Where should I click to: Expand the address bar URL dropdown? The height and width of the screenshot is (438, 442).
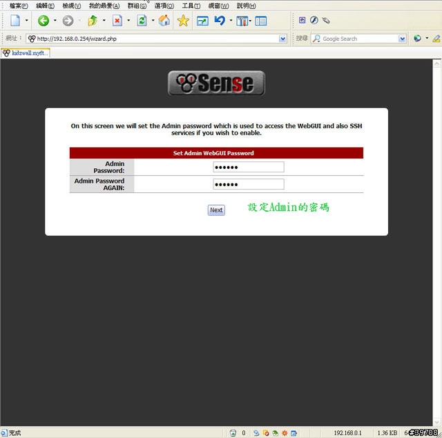pos(282,39)
